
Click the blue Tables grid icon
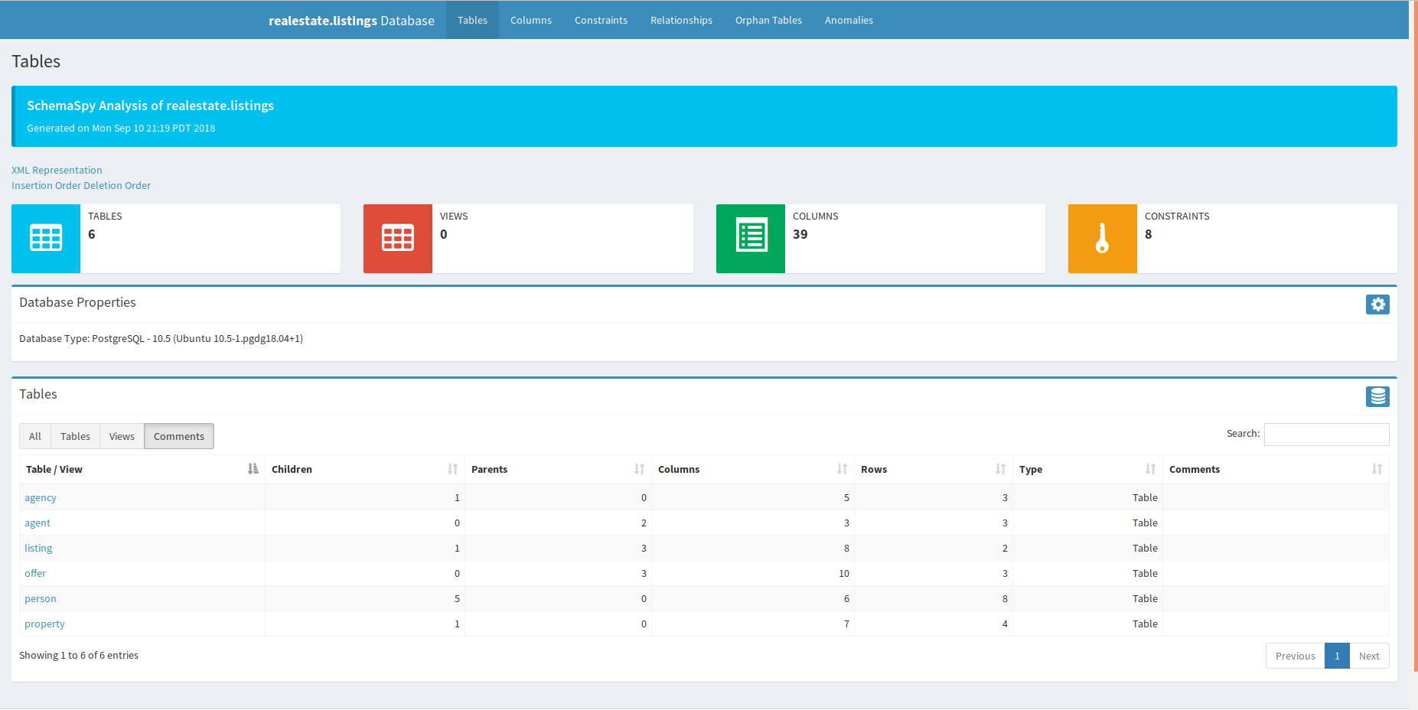click(46, 238)
